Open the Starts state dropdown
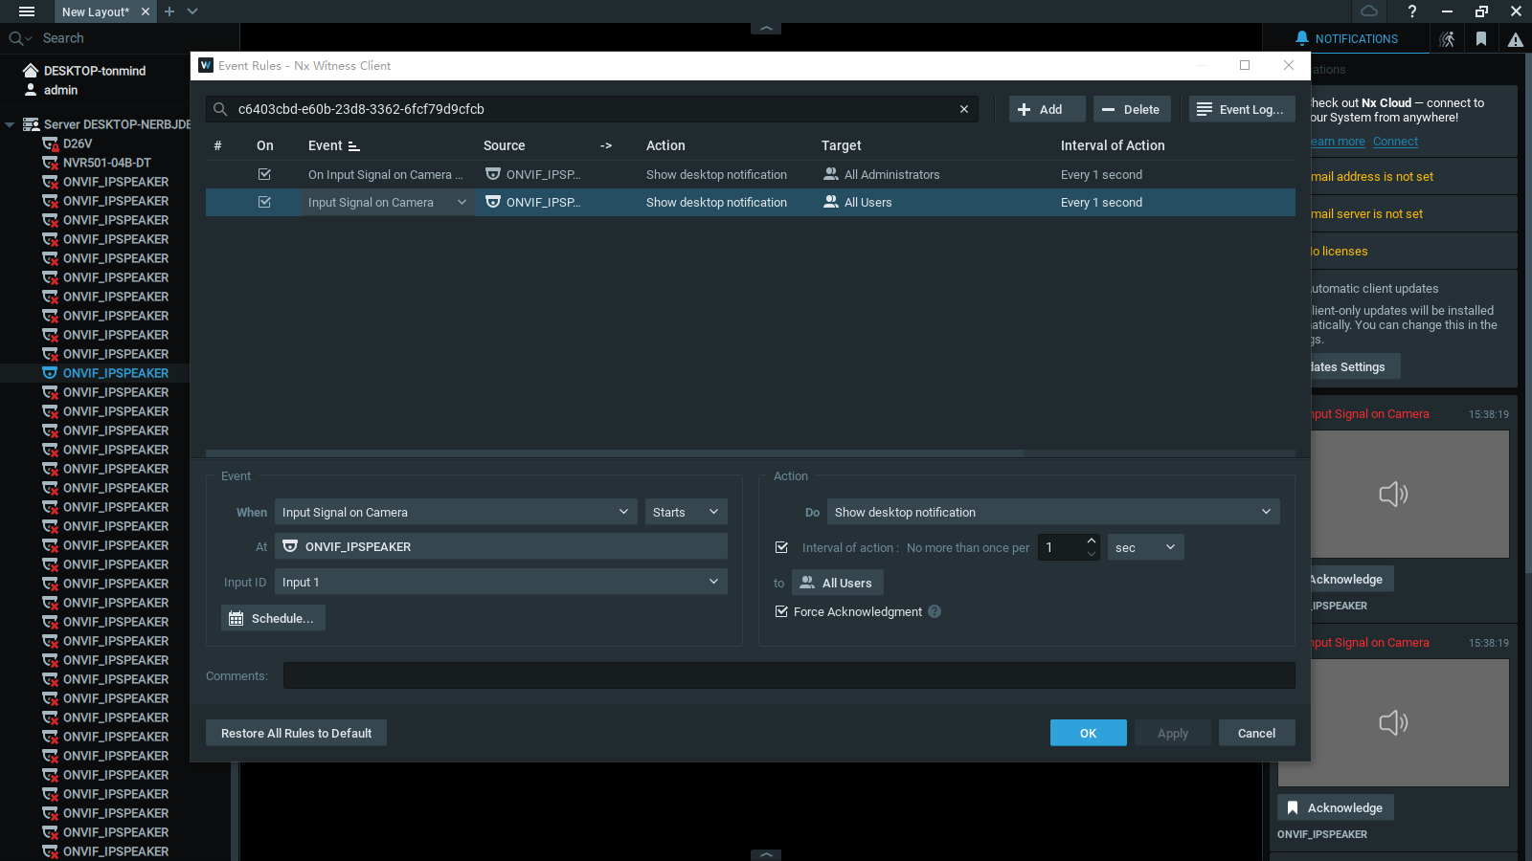Screen dimensions: 1532x861 (x=686, y=512)
